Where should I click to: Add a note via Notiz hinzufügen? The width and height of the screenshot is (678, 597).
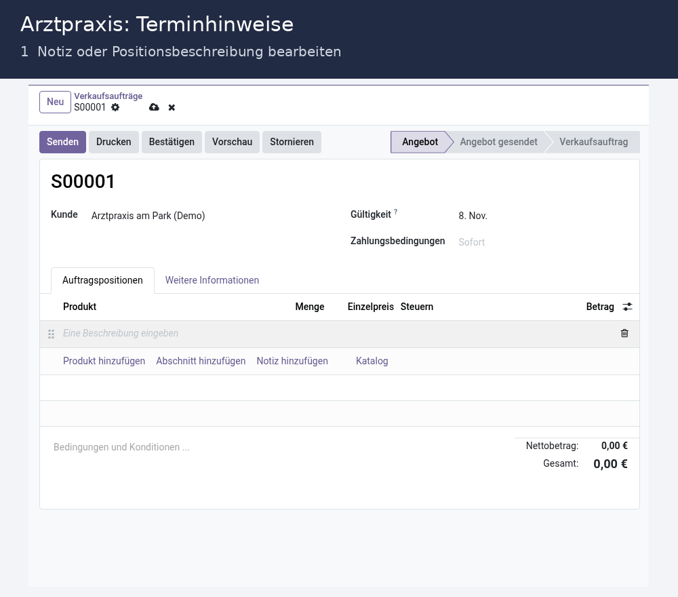(x=292, y=361)
